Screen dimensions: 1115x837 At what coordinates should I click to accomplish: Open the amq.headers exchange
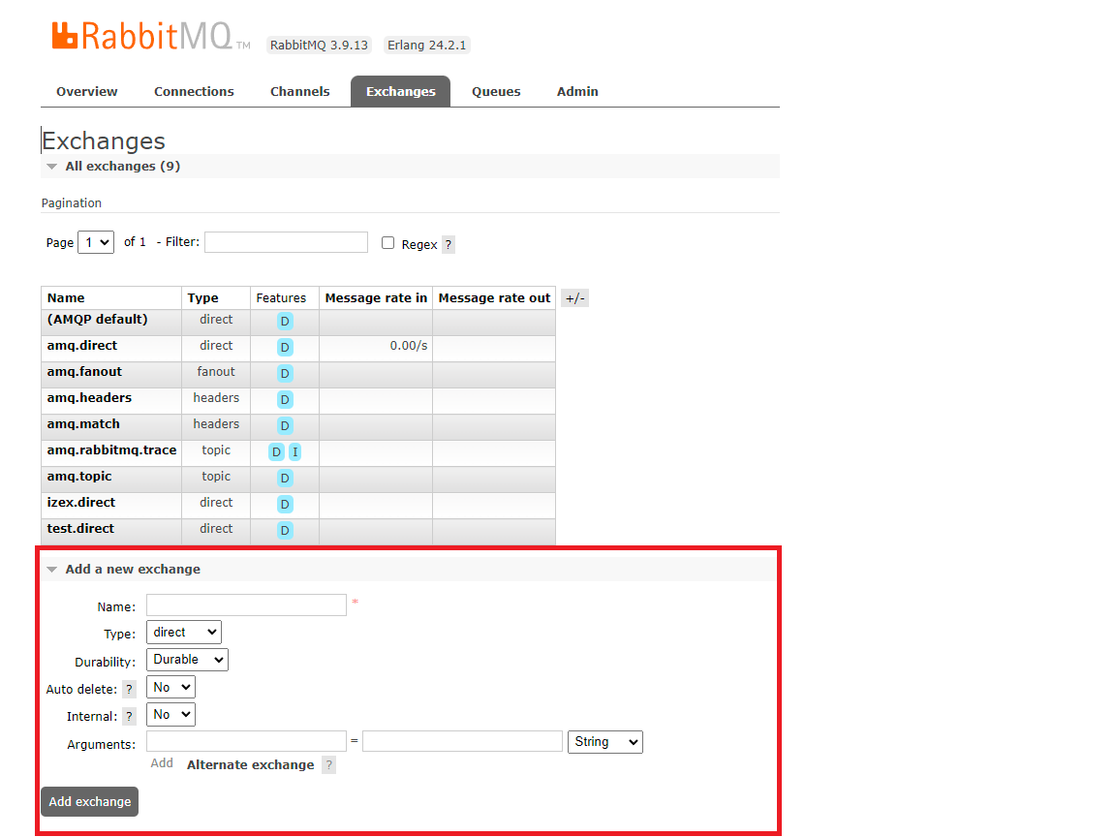(x=89, y=397)
